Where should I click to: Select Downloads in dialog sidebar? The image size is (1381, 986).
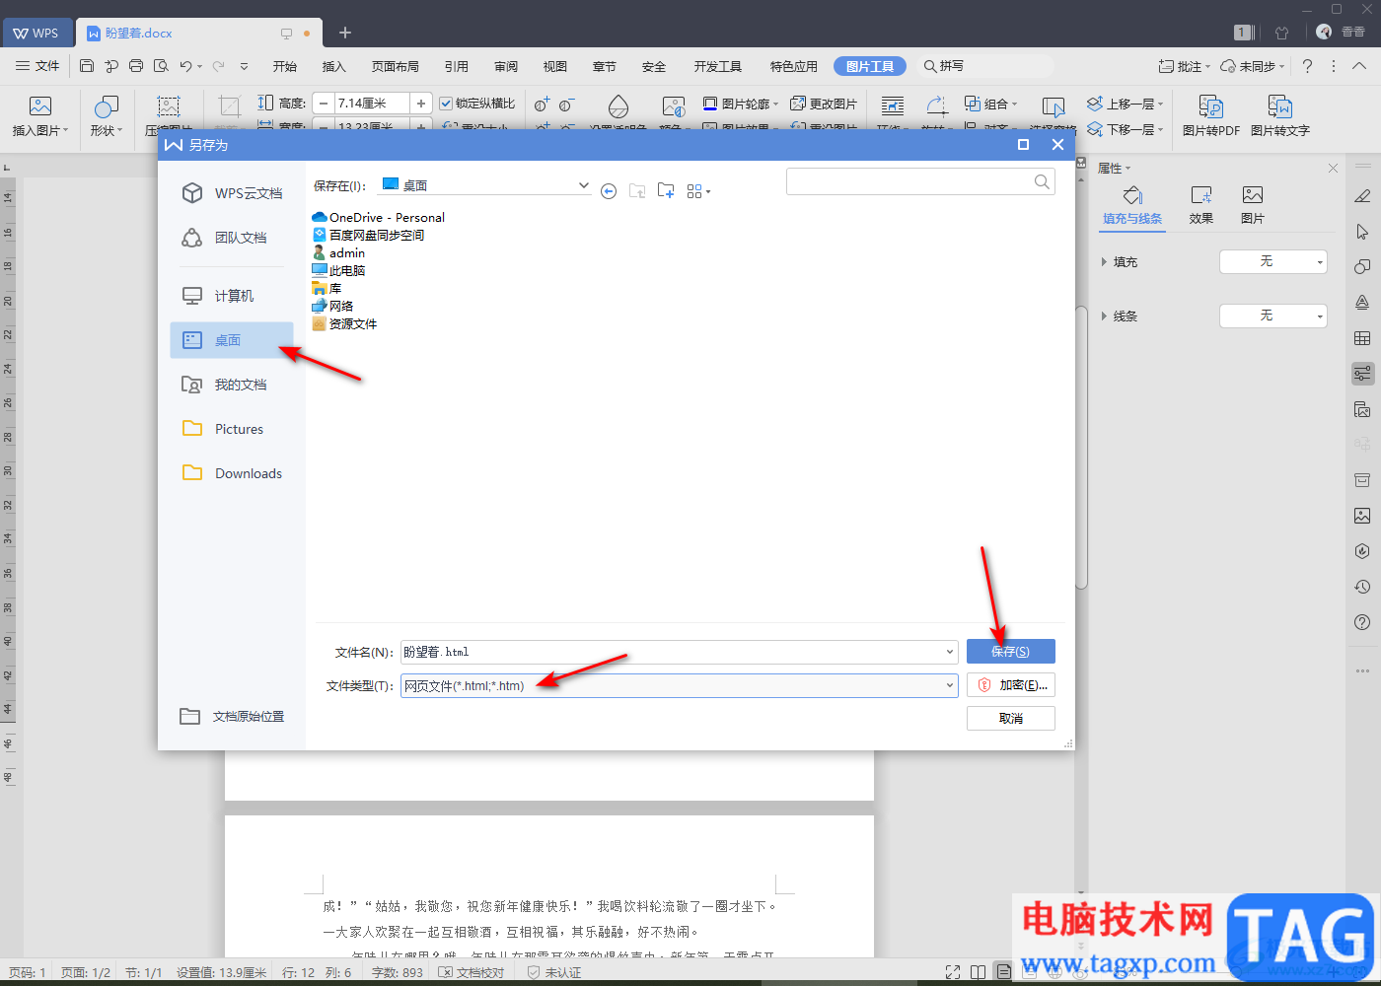click(232, 473)
